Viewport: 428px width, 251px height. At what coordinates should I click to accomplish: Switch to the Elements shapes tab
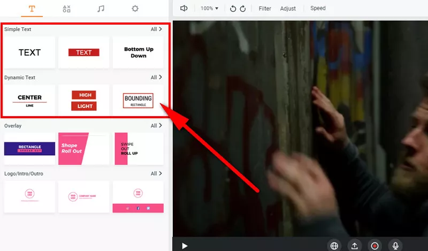click(x=66, y=9)
